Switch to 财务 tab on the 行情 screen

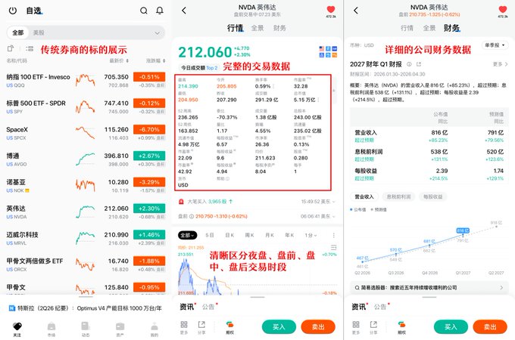click(279, 28)
